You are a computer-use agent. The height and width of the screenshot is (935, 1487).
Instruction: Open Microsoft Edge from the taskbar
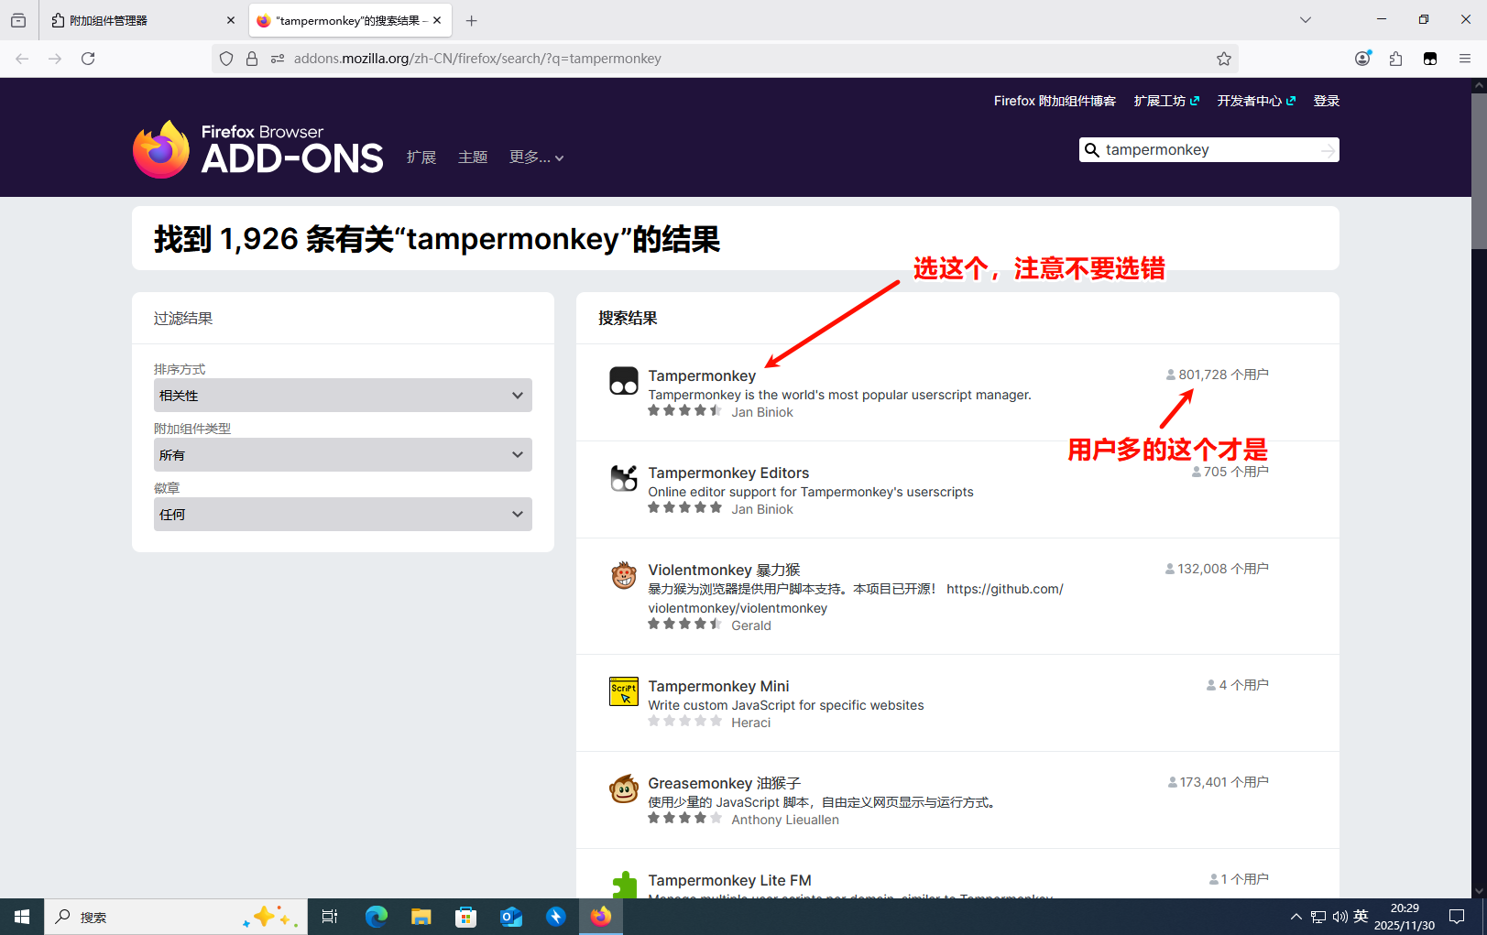376,917
